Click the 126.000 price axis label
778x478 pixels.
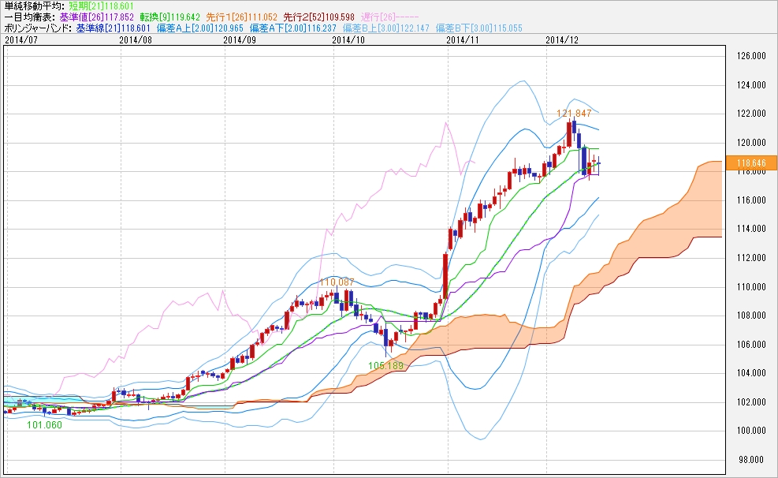[750, 56]
